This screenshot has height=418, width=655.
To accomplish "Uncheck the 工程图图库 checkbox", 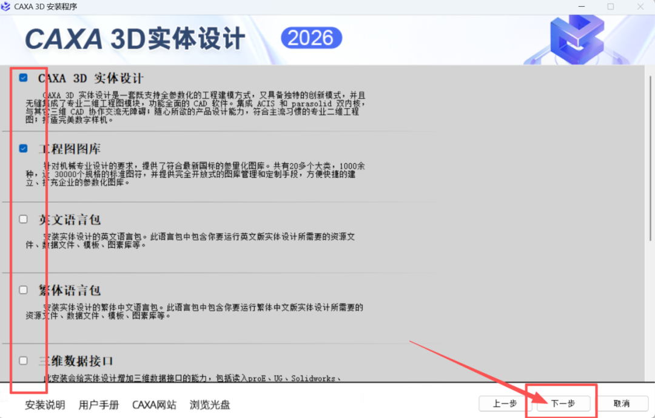I will (x=24, y=149).
